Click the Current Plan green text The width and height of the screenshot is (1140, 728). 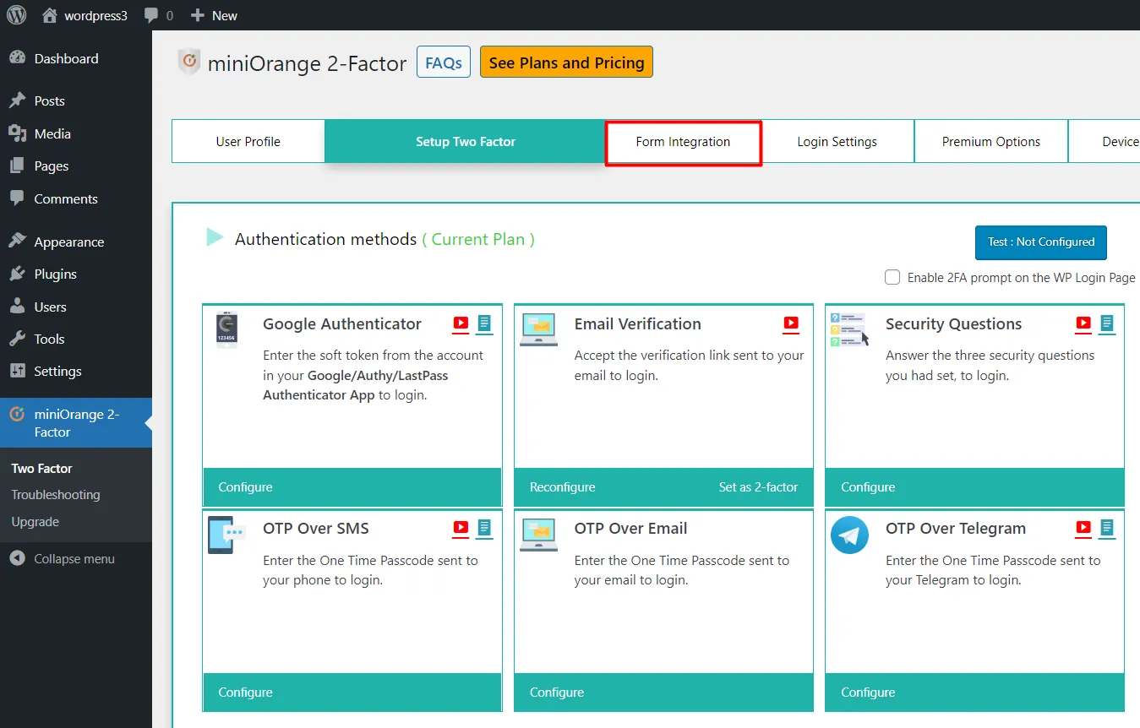(x=478, y=239)
